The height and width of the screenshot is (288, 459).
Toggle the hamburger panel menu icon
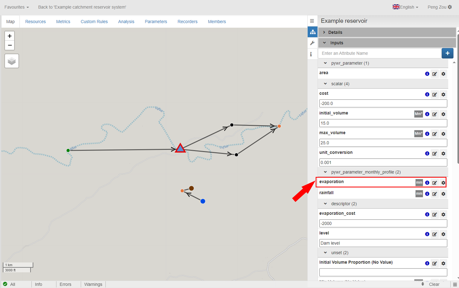tap(312, 21)
